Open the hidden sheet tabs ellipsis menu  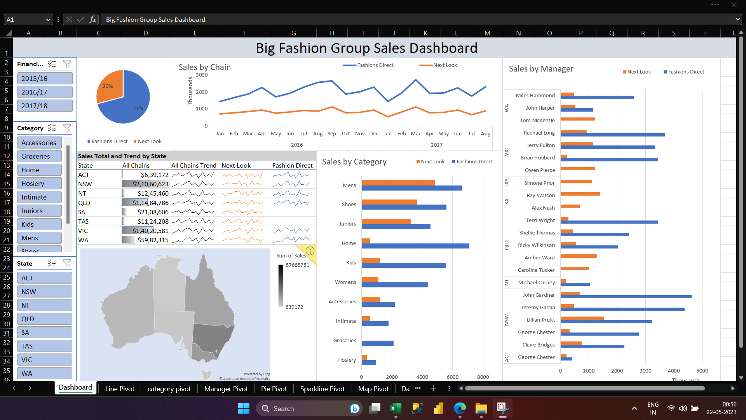pos(418,388)
